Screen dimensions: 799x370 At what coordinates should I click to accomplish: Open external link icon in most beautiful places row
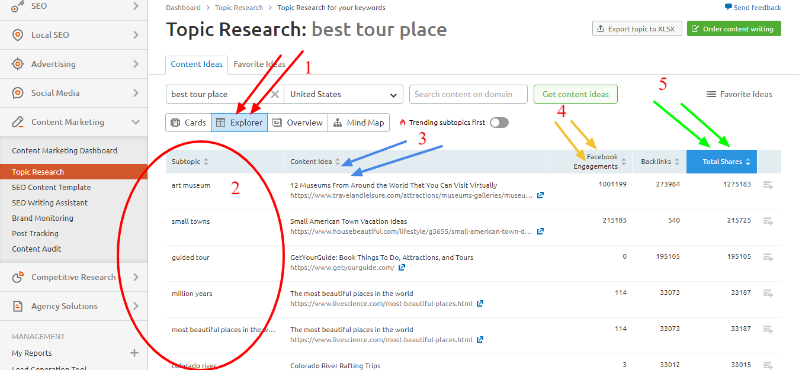[480, 340]
